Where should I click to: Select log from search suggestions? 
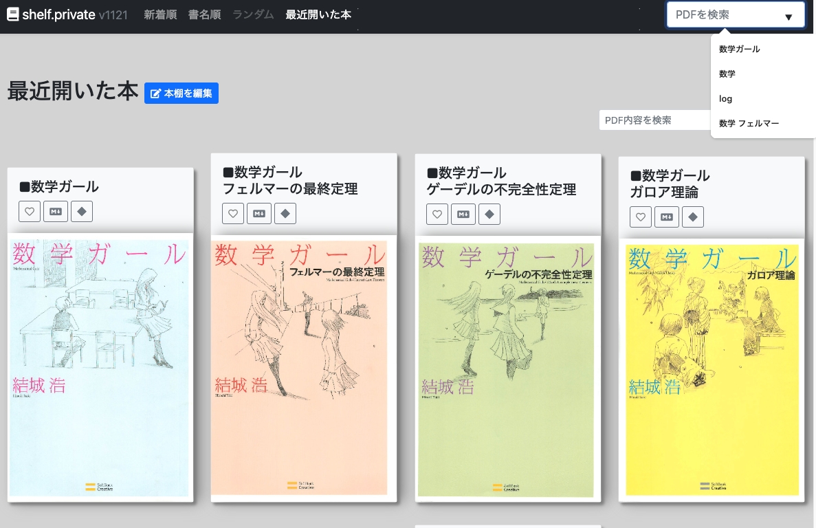pyautogui.click(x=725, y=99)
